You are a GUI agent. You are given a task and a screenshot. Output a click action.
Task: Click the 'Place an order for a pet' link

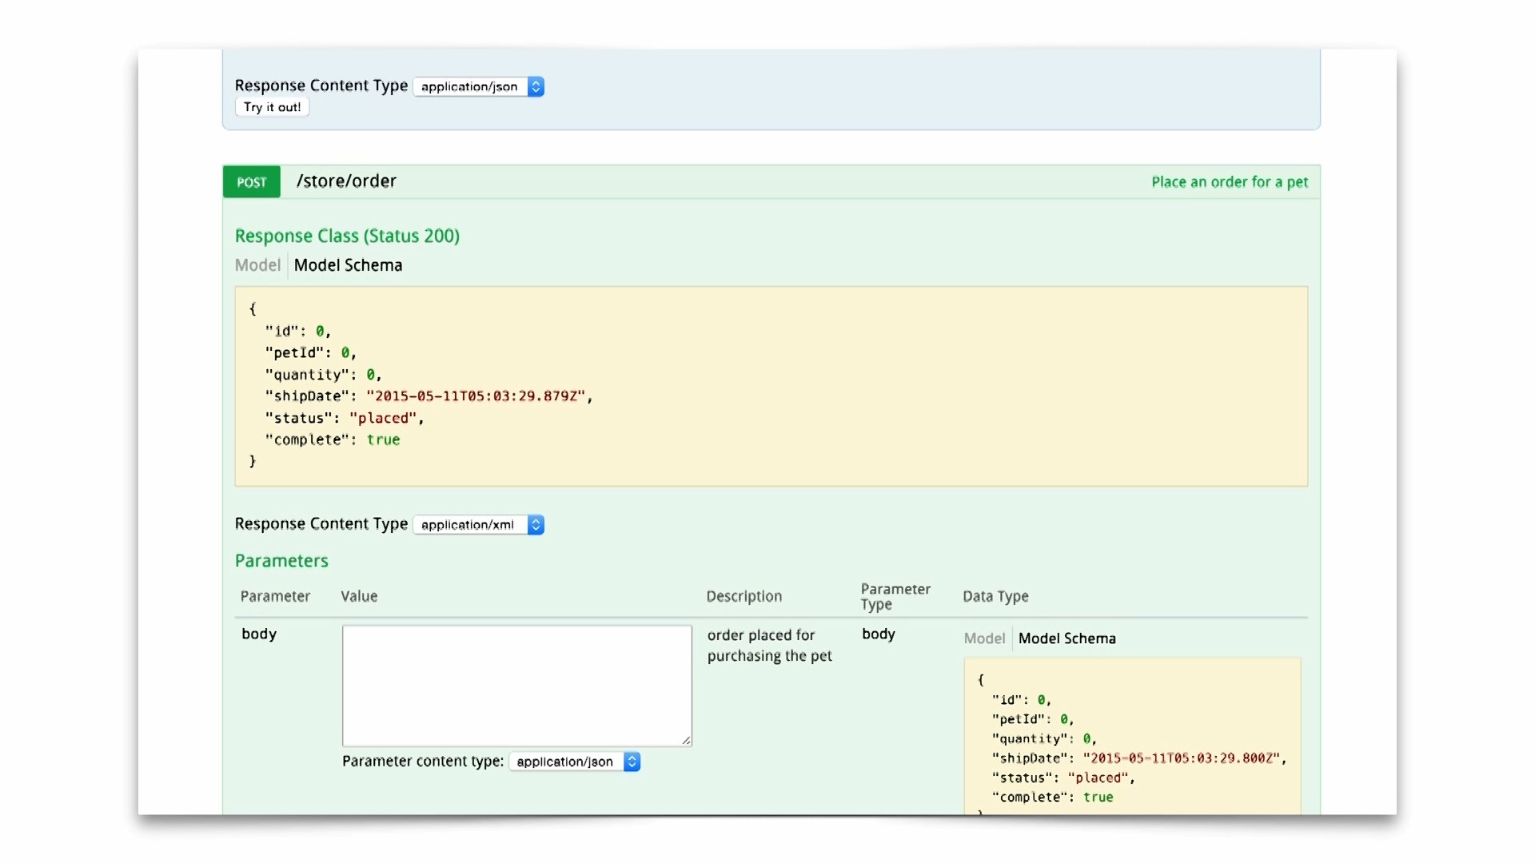pos(1229,182)
